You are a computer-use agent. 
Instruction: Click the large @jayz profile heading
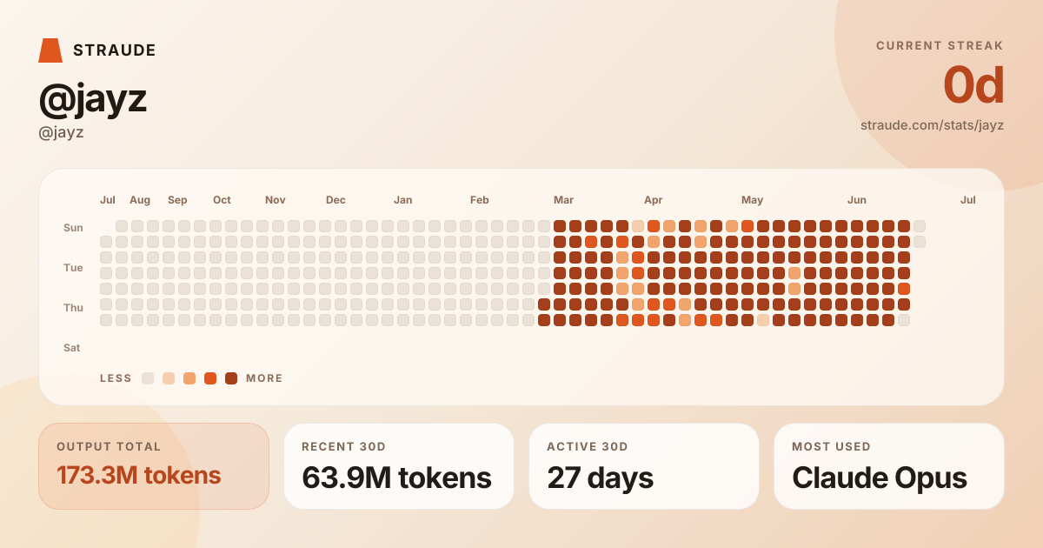[93, 99]
